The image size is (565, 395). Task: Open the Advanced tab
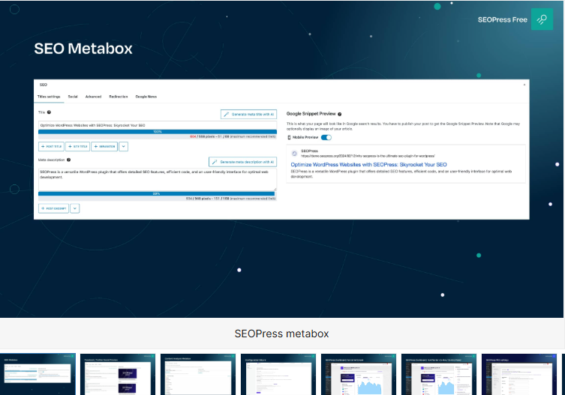pyautogui.click(x=93, y=97)
